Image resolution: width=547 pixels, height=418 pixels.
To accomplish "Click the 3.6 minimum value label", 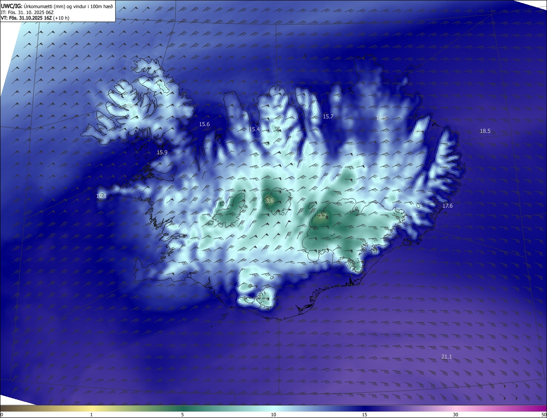I will tap(270, 200).
